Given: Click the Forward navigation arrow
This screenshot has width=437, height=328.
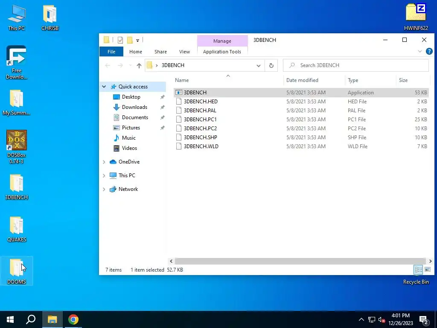Looking at the screenshot, I should point(120,65).
